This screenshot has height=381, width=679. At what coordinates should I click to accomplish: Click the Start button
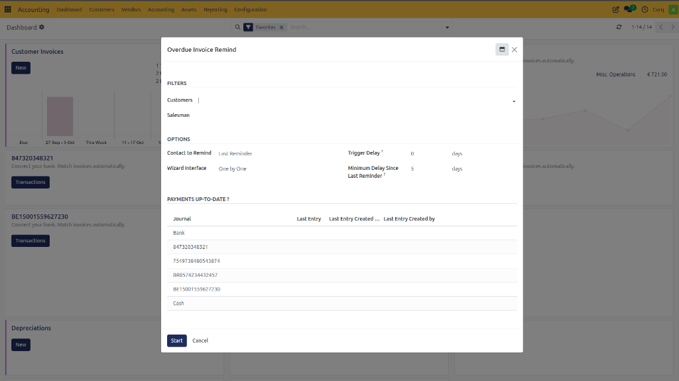pyautogui.click(x=176, y=341)
